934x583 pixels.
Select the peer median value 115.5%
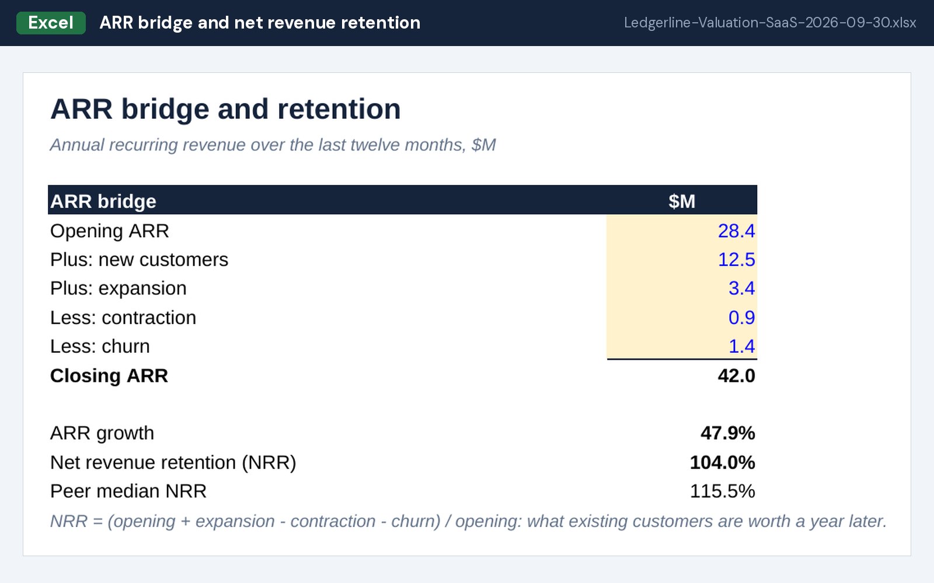tap(722, 491)
